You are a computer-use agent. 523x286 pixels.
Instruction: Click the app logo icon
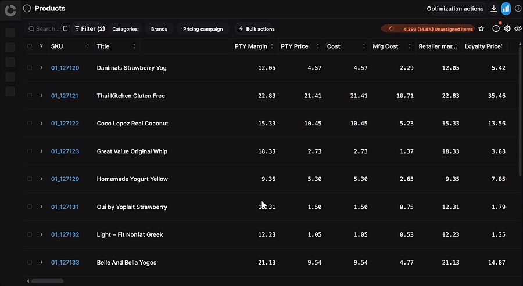(10, 10)
